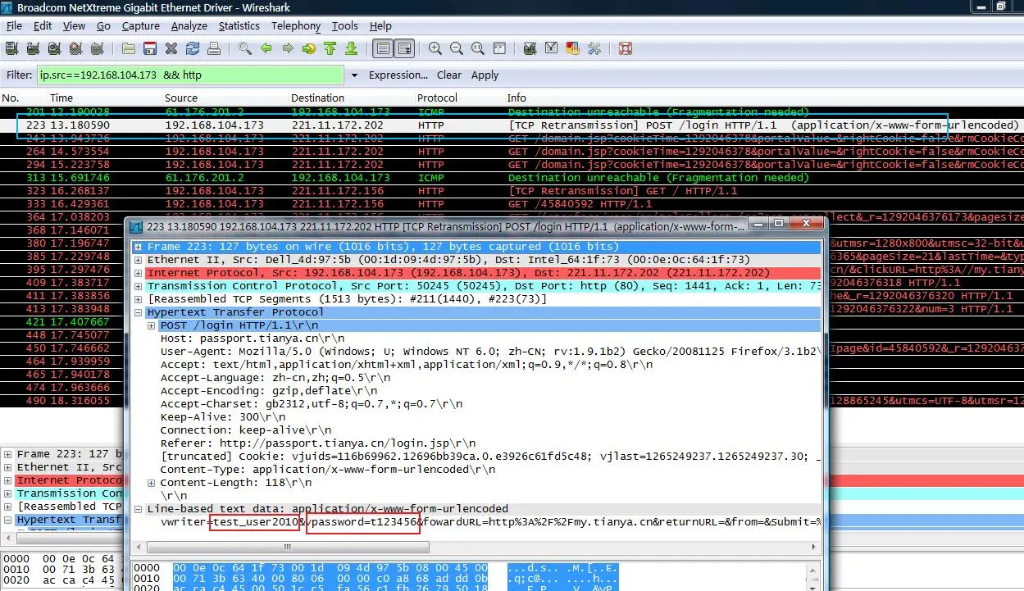Image resolution: width=1024 pixels, height=591 pixels.
Task: Open the Analyze menu
Action: tap(189, 25)
